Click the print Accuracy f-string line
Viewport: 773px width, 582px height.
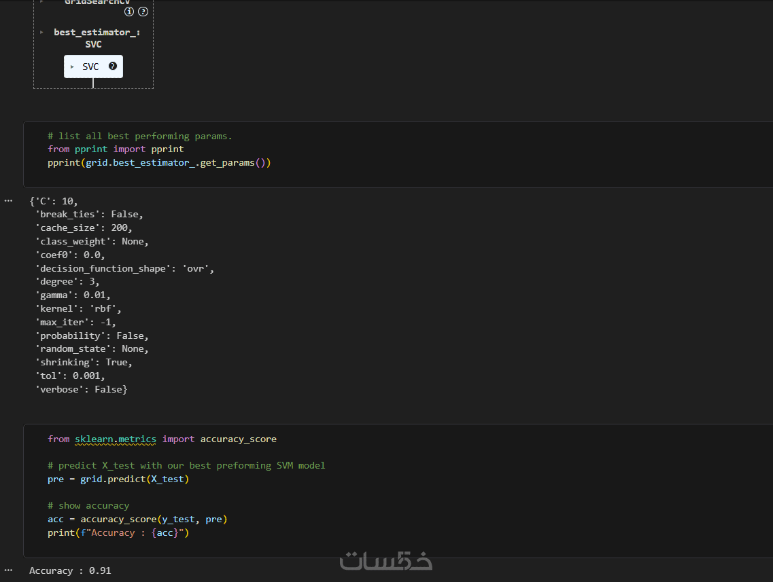pyautogui.click(x=118, y=532)
